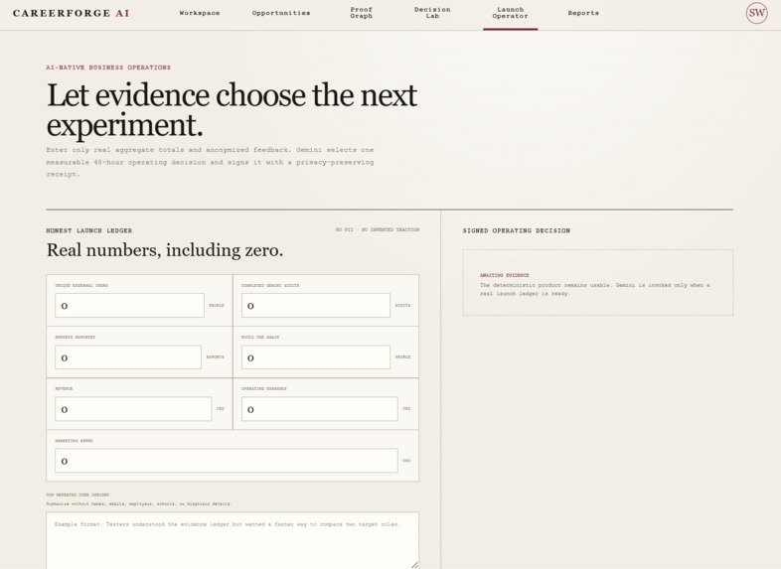Click 'AI-Native Business Operations' label
Image resolution: width=781 pixels, height=569 pixels.
click(108, 68)
